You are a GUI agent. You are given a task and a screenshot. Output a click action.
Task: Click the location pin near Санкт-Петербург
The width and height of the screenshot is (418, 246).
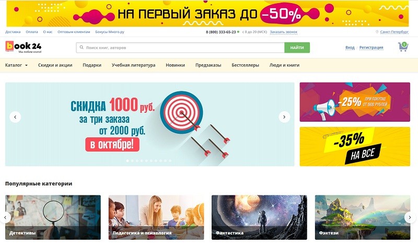point(377,32)
